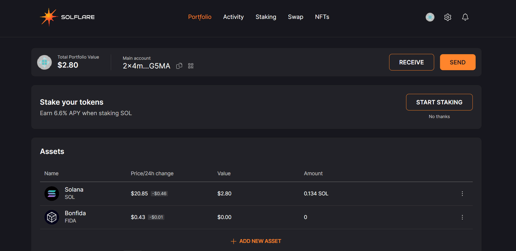516x251 pixels.
Task: Go to the Staking tab
Action: [x=266, y=17]
